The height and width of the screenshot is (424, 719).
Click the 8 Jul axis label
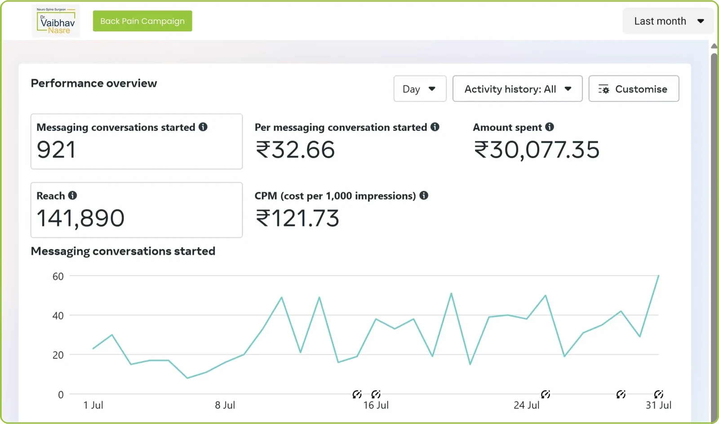tap(225, 405)
